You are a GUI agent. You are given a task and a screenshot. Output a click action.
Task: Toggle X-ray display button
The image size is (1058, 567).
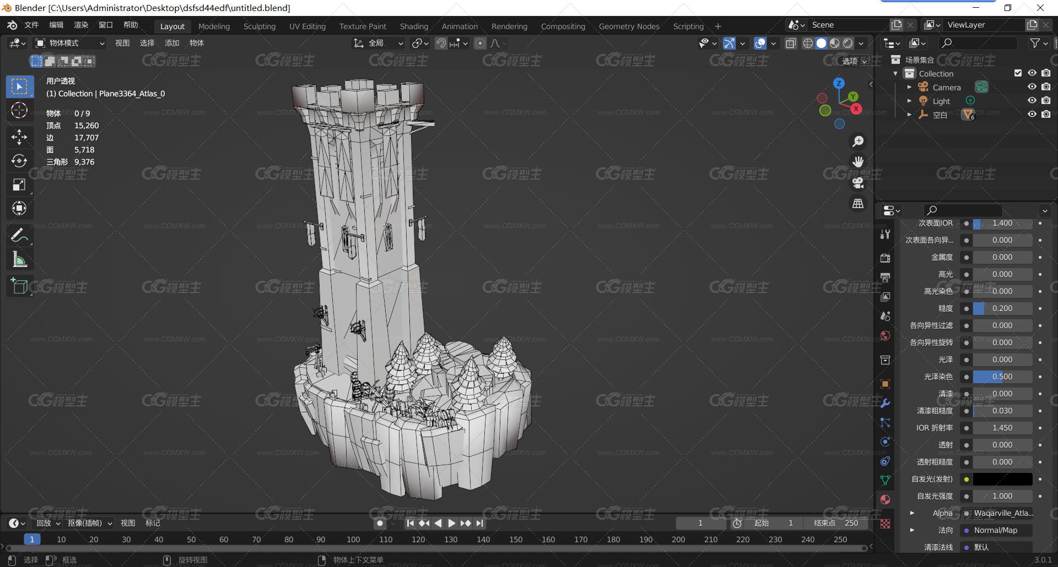(791, 43)
